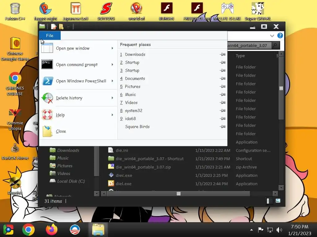
Task: Click the New folder quick access icon
Action: tap(61, 27)
